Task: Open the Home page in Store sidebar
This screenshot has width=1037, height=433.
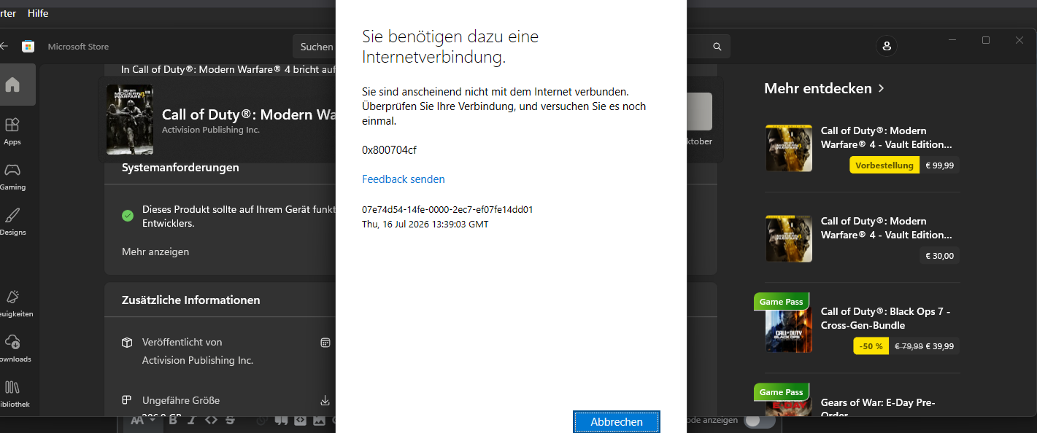Action: pos(12,85)
